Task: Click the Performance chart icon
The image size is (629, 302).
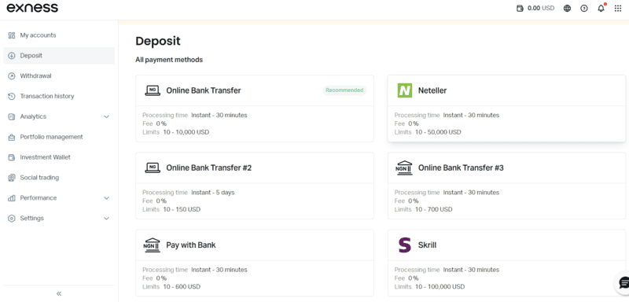Action: click(12, 198)
